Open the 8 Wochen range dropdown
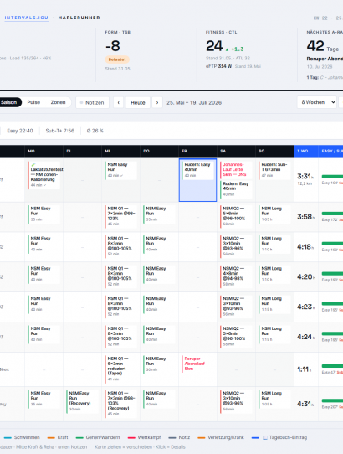 317,102
